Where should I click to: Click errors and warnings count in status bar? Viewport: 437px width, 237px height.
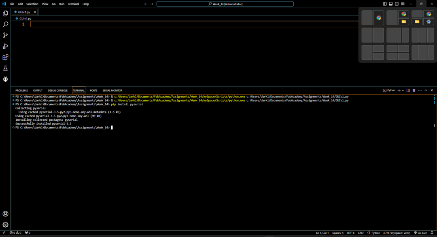coord(15,233)
